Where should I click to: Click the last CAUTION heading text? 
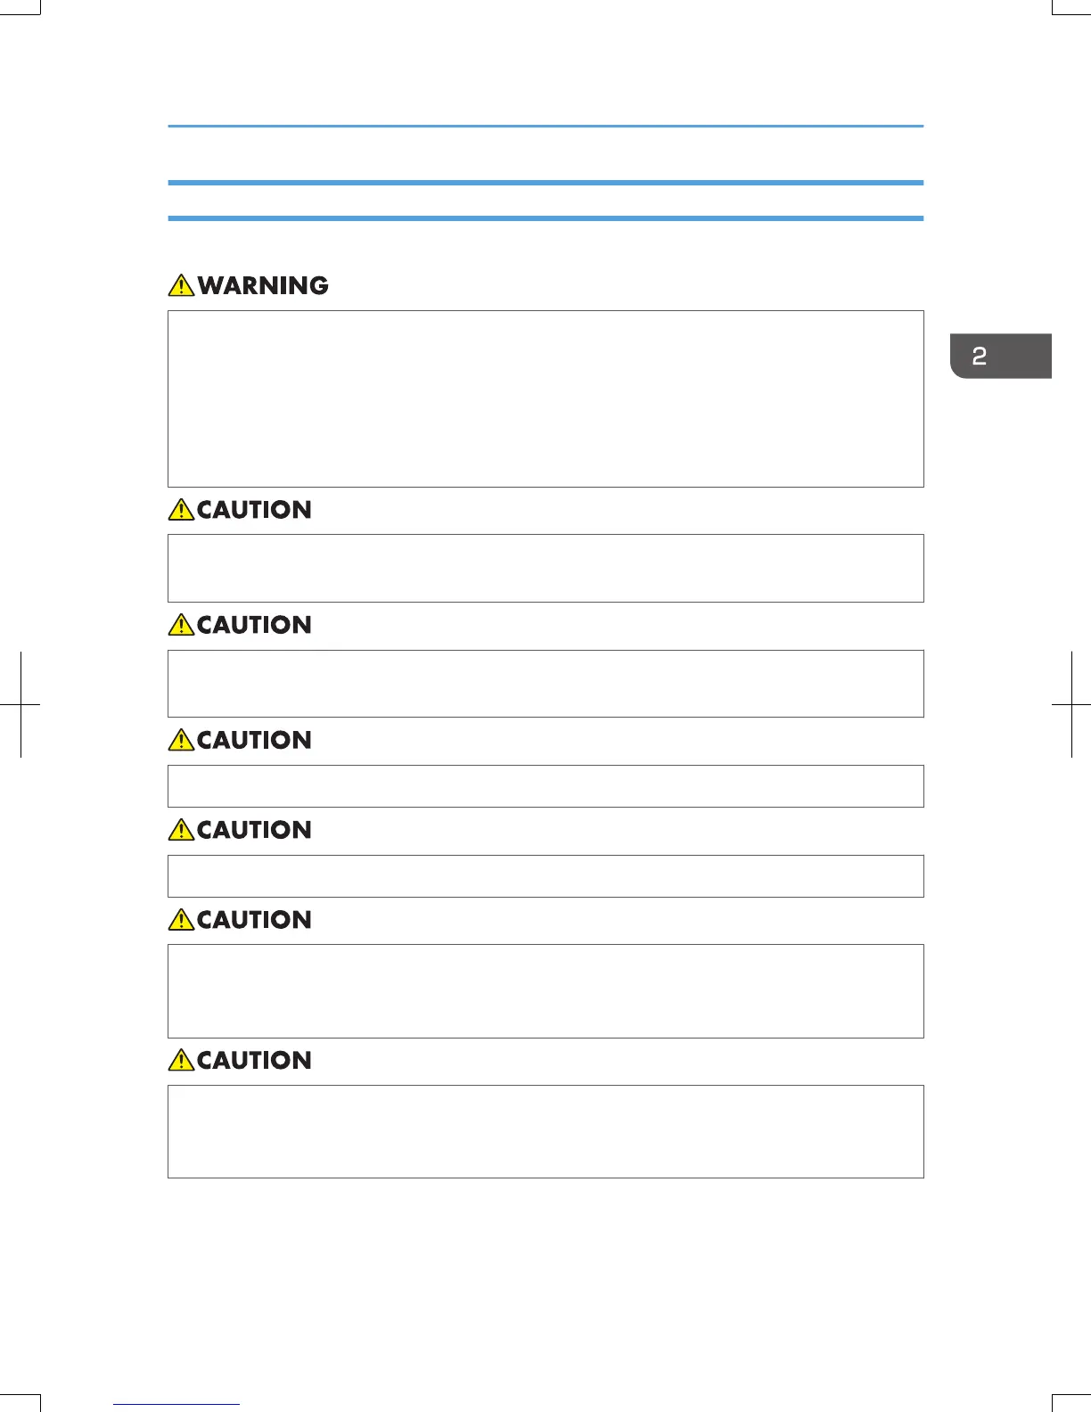pyautogui.click(x=254, y=1061)
